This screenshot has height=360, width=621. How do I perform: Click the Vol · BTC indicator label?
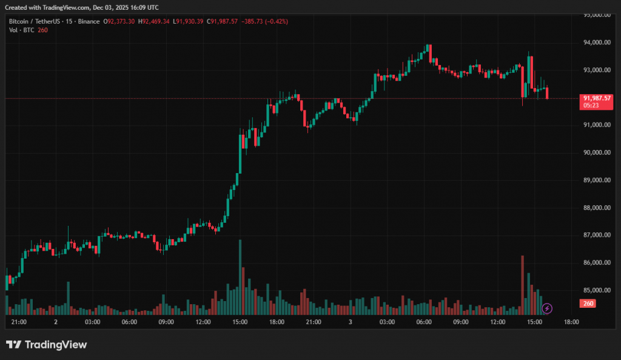(x=21, y=30)
